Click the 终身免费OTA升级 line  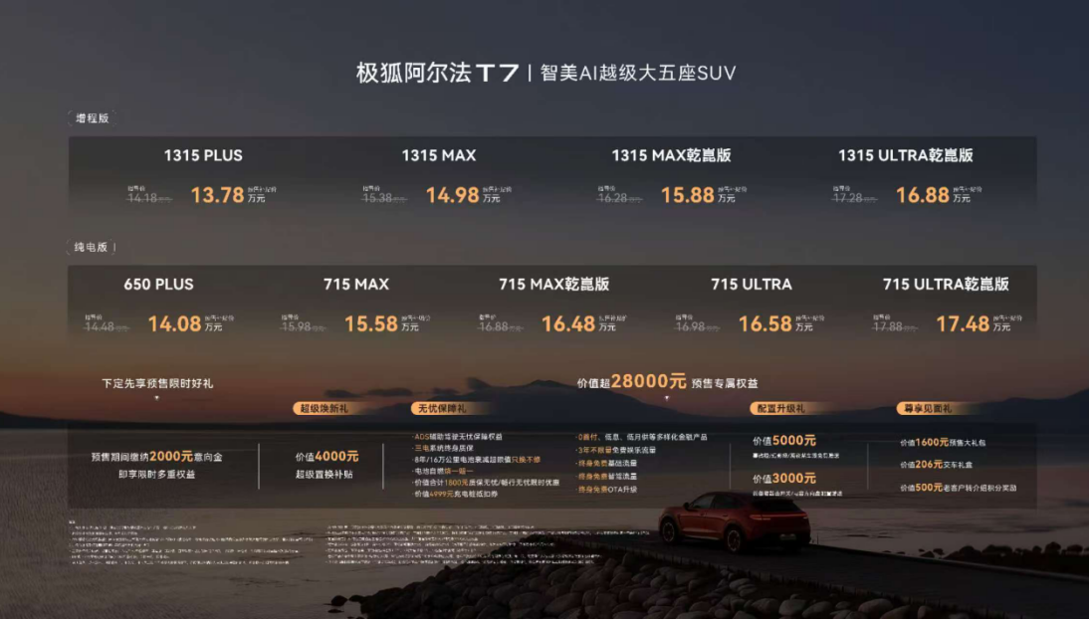[x=606, y=490]
